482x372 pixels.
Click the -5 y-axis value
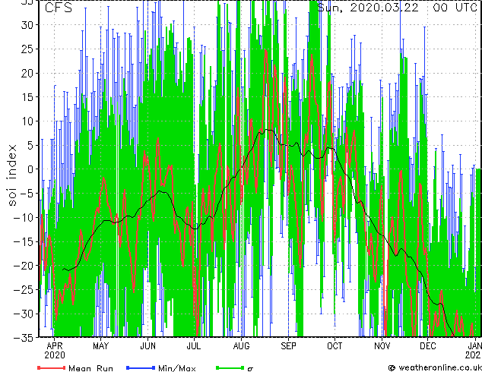[x=27, y=194]
